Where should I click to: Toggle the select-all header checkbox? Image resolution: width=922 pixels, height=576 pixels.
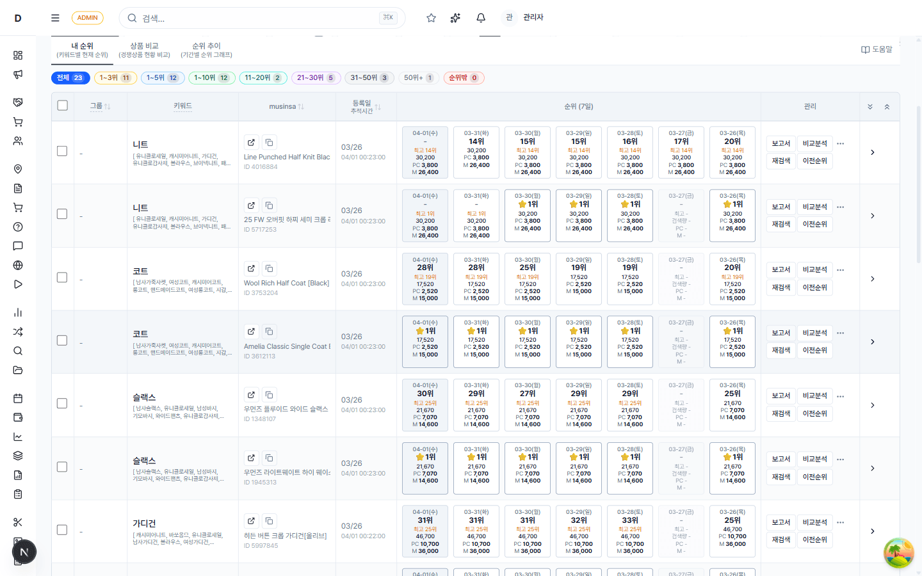[x=62, y=106]
